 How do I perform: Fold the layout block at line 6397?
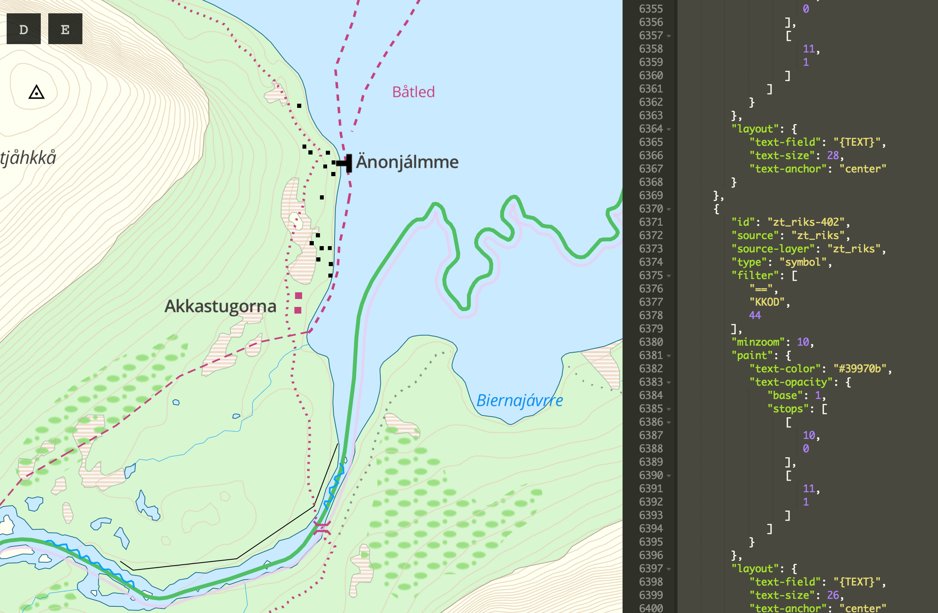669,569
